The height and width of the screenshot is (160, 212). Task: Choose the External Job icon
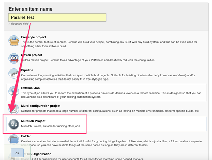tap(14, 92)
